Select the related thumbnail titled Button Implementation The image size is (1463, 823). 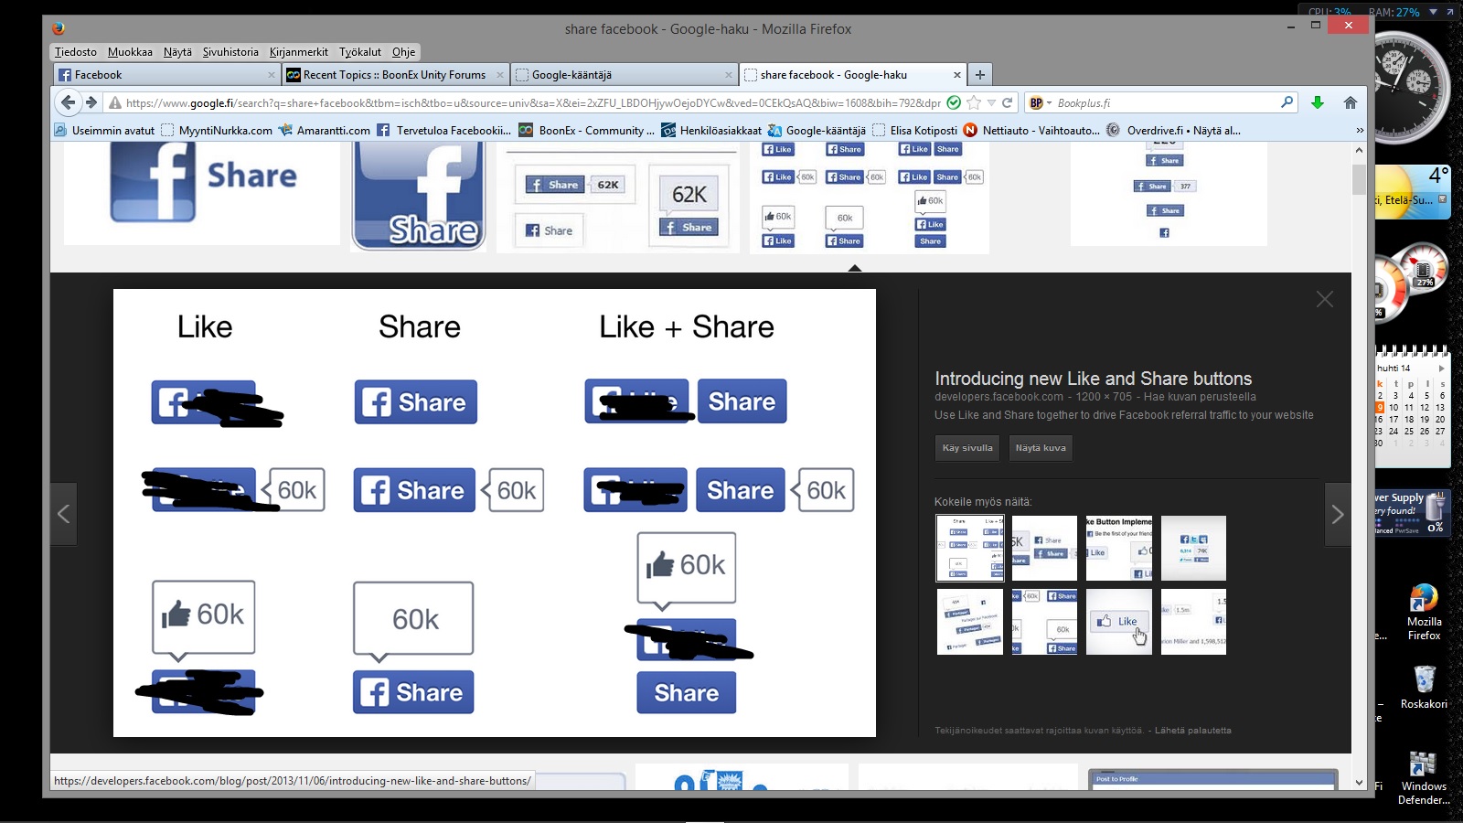[1119, 548]
